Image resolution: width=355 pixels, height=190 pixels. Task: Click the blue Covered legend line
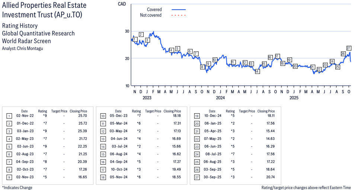pyautogui.click(x=179, y=10)
